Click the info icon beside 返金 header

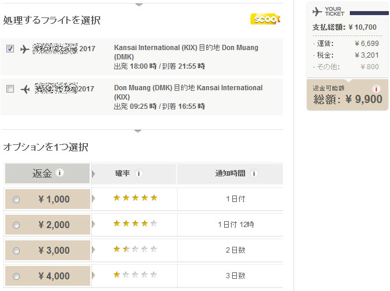[61, 173]
